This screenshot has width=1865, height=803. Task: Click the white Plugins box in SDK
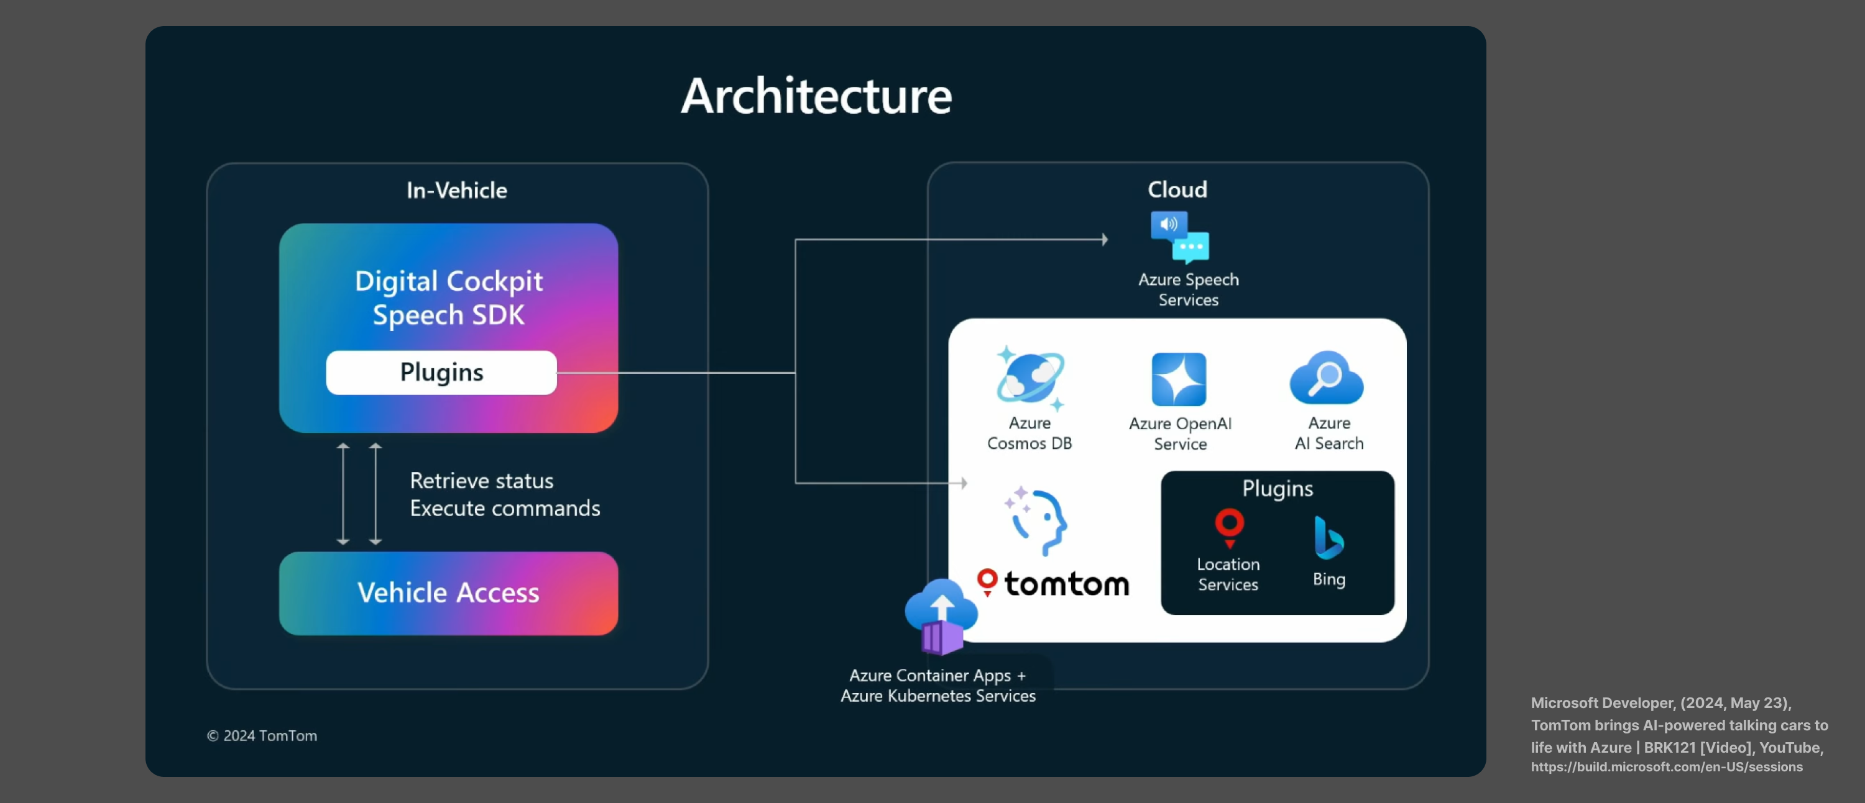pyautogui.click(x=441, y=373)
